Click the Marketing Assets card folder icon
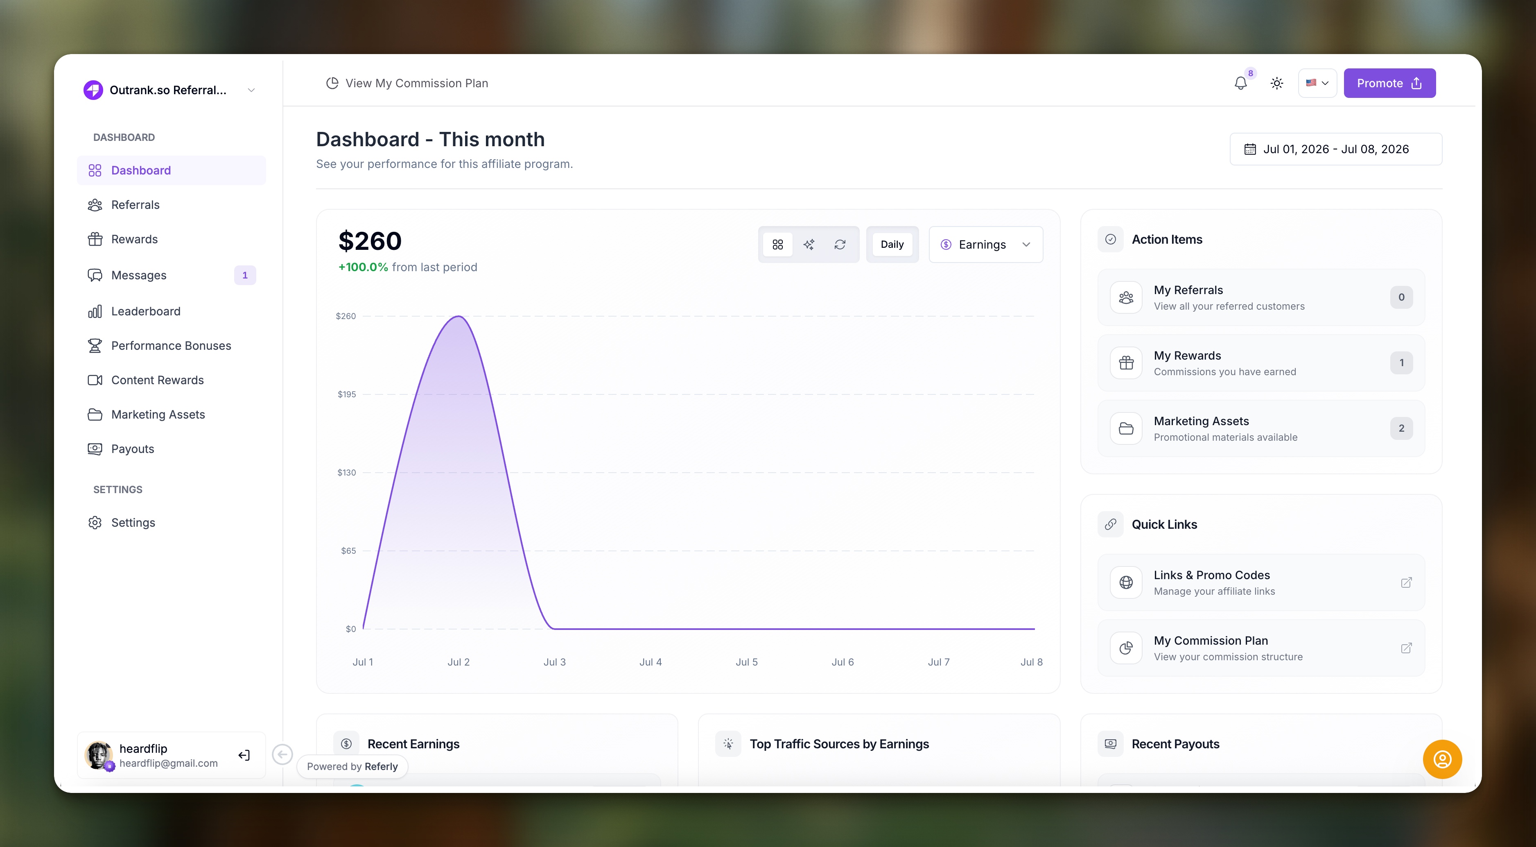The width and height of the screenshot is (1536, 847). click(x=1126, y=429)
